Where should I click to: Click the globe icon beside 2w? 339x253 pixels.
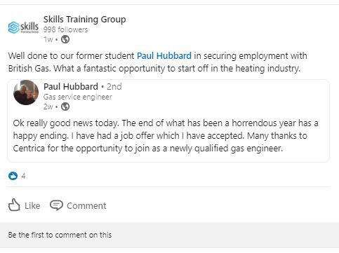(x=65, y=107)
